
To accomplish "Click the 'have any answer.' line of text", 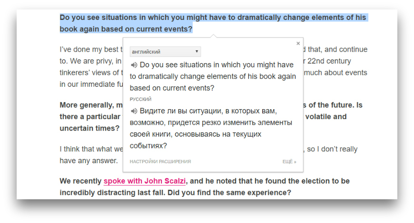I will (x=89, y=161).
